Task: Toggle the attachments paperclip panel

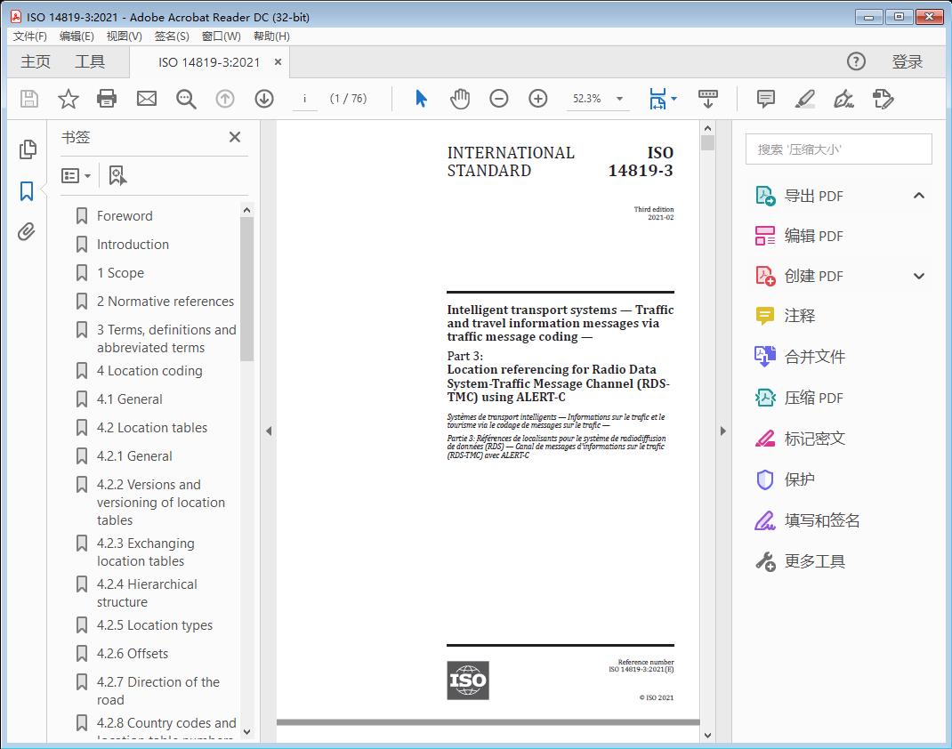Action: (27, 232)
